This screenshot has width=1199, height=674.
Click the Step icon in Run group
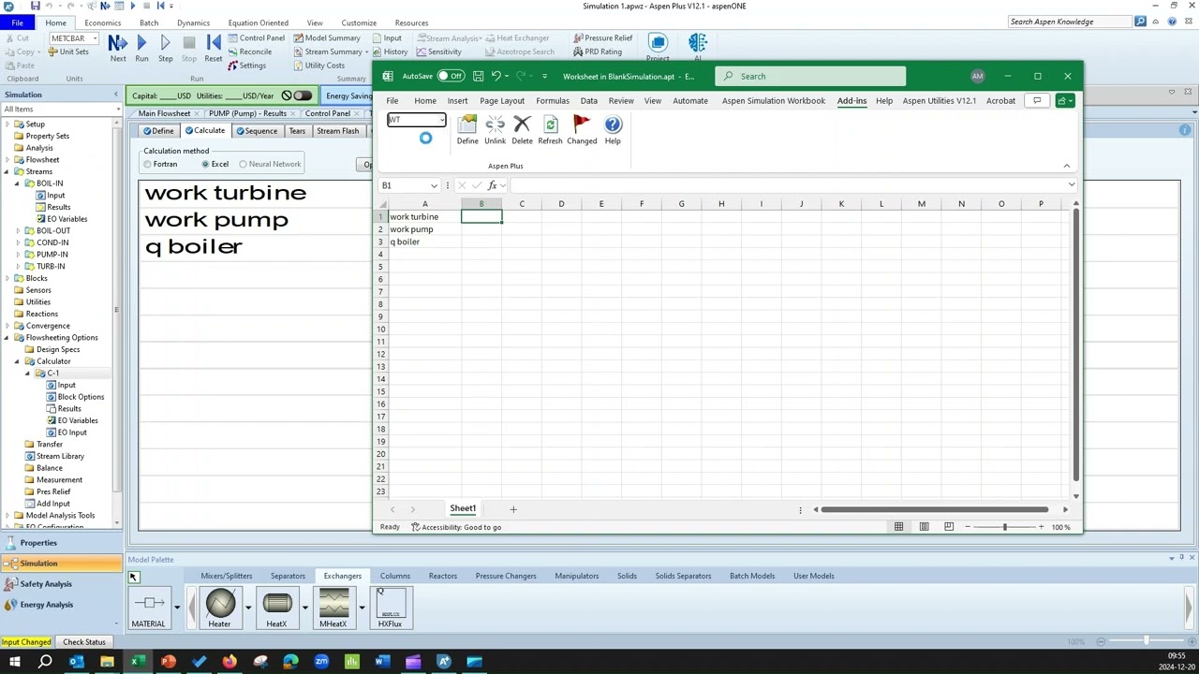coord(165,49)
